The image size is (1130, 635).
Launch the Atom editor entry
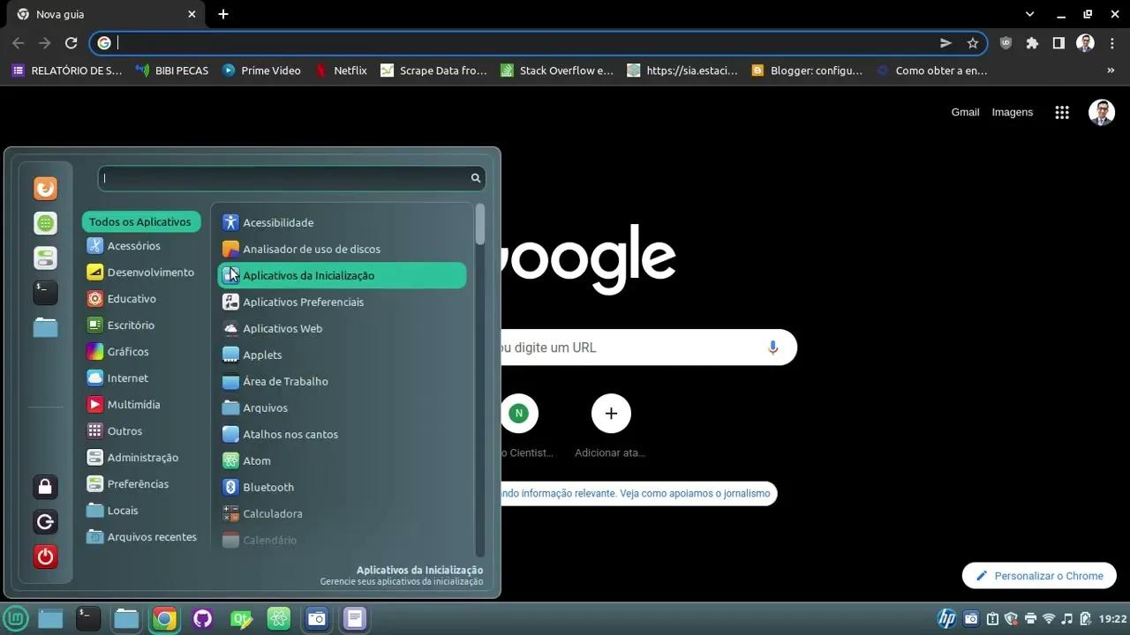(257, 460)
